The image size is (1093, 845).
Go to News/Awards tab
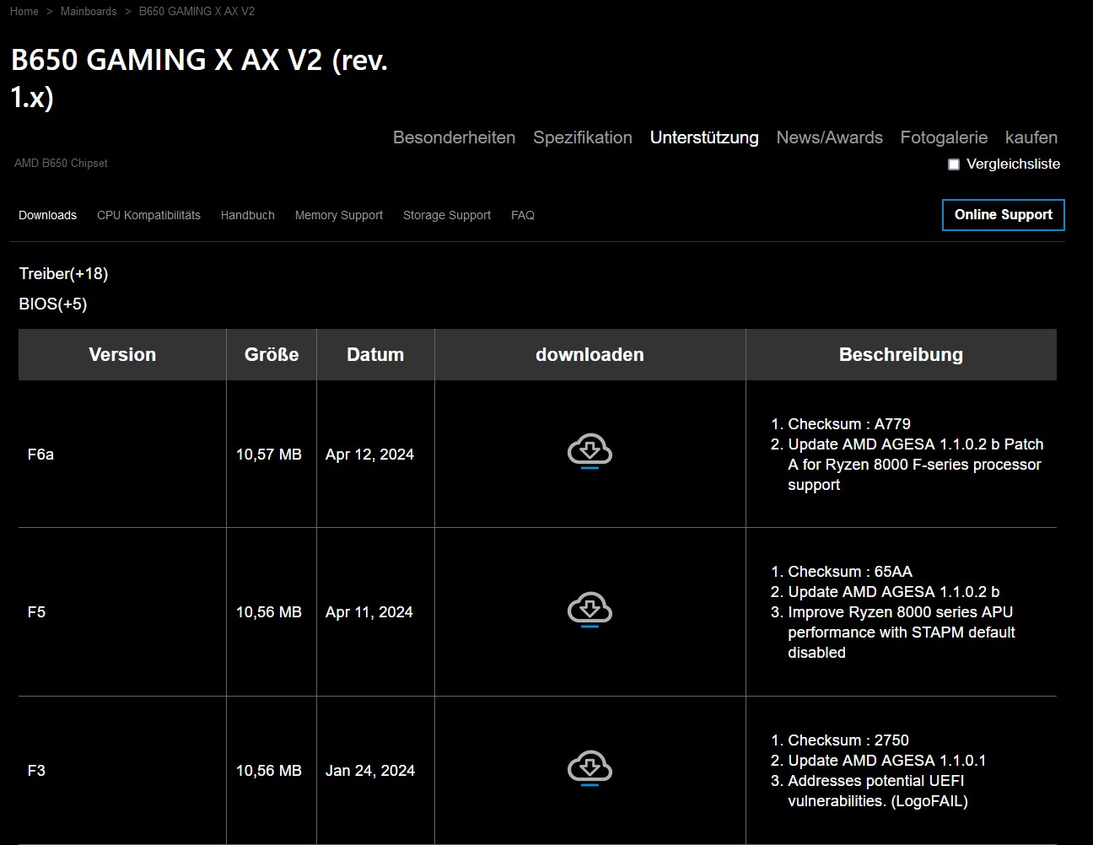(830, 137)
